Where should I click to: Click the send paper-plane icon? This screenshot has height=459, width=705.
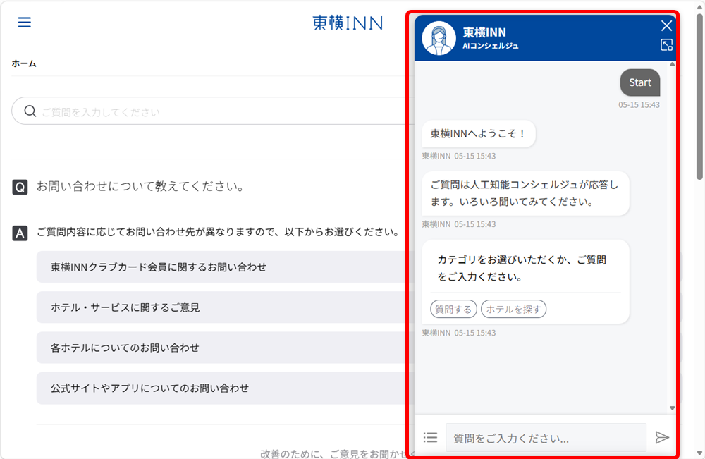point(662,437)
